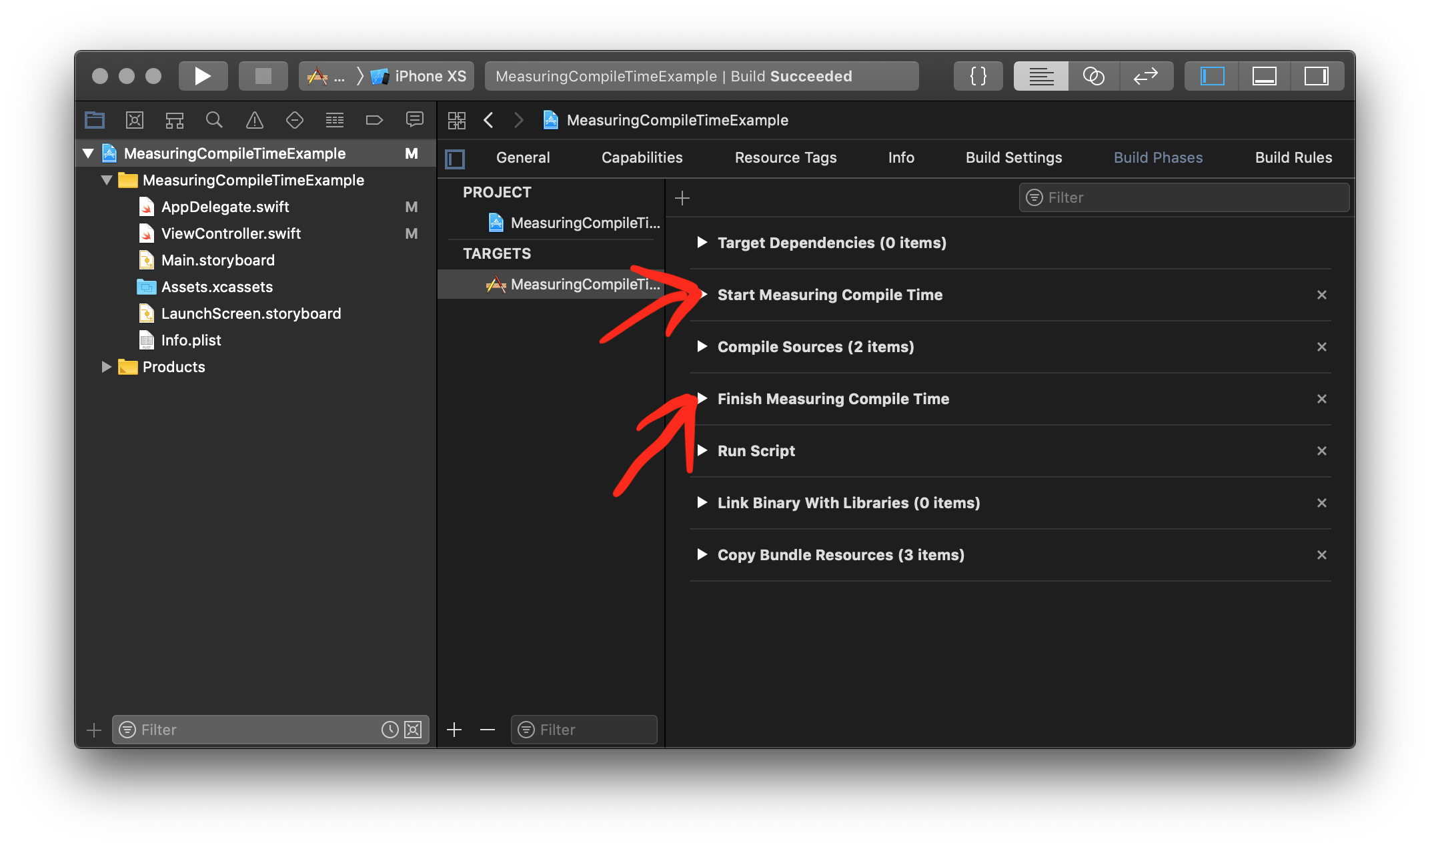Filter build phases input field

pyautogui.click(x=1185, y=197)
